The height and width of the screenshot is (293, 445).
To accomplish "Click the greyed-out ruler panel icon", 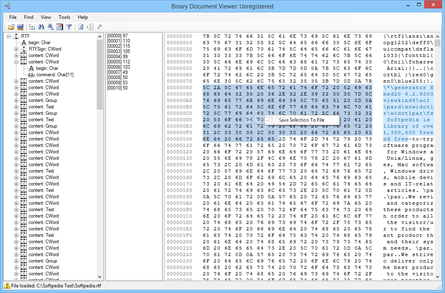I will (x=90, y=27).
